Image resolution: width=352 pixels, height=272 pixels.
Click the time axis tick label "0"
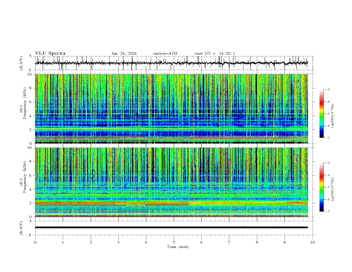point(35,242)
